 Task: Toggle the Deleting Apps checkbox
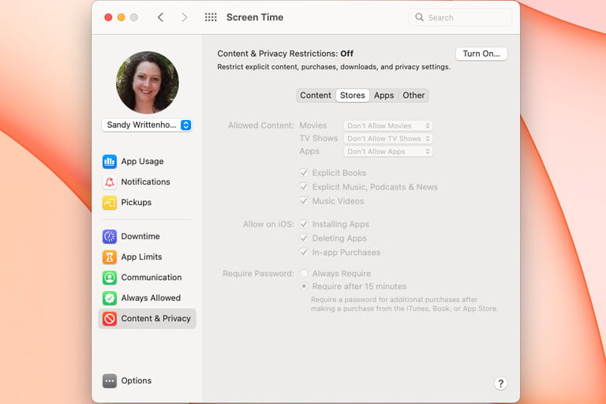[304, 238]
